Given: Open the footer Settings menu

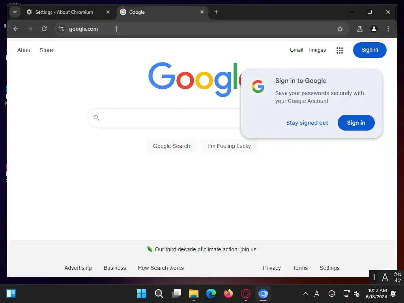Looking at the screenshot, I should 329,268.
